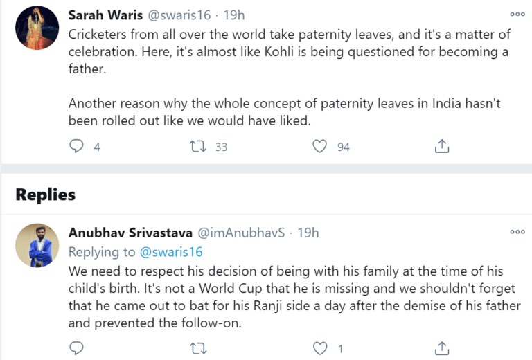
Task: Click the 33 retweet count
Action: click(x=220, y=147)
